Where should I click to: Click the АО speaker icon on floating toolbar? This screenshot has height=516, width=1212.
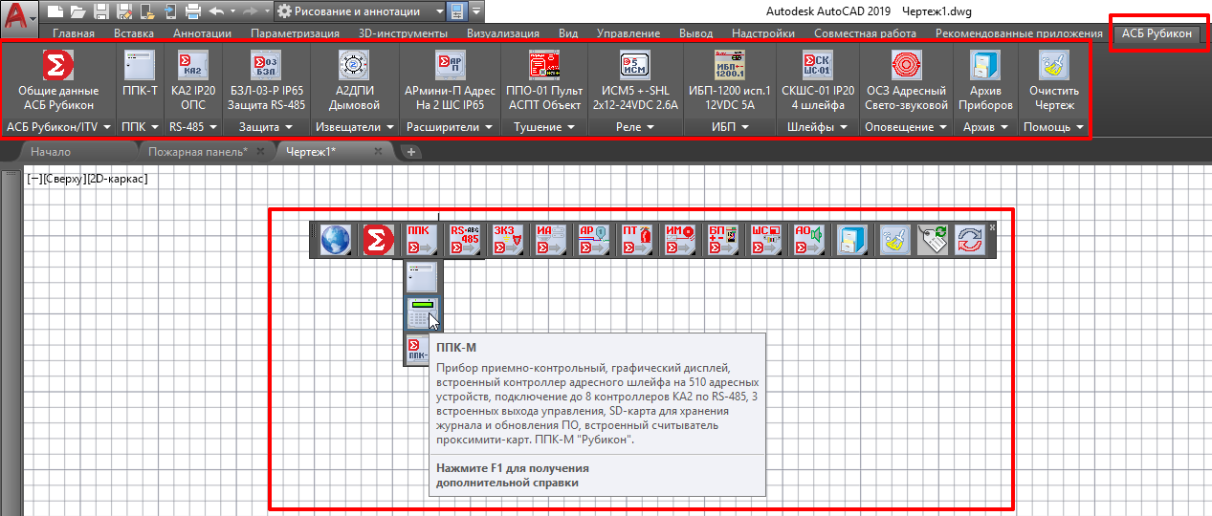click(x=808, y=240)
